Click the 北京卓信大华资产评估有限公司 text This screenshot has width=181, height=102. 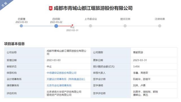click(64, 92)
